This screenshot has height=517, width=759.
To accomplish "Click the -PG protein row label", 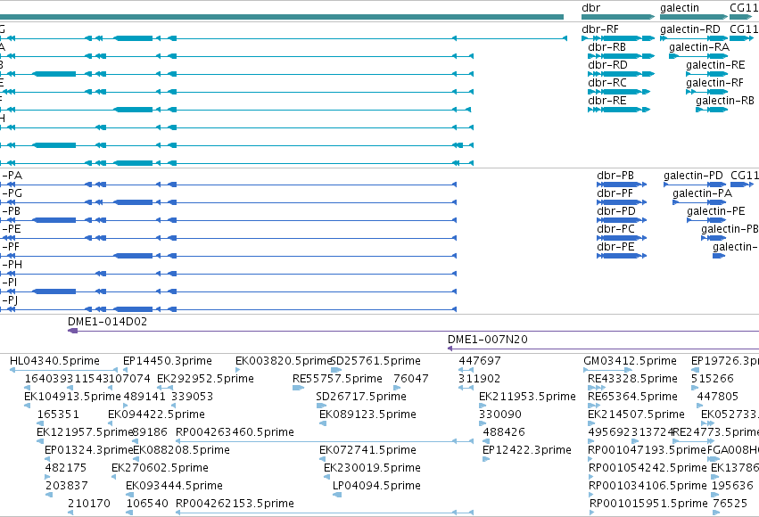I will (x=12, y=193).
